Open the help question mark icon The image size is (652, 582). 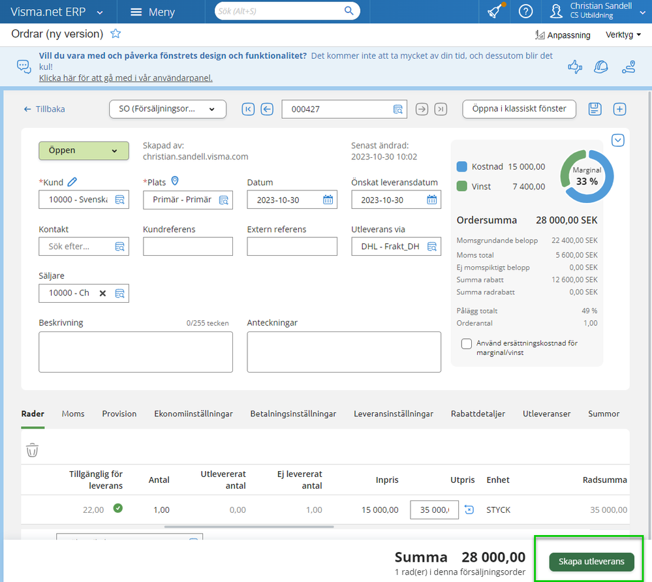[x=525, y=11]
